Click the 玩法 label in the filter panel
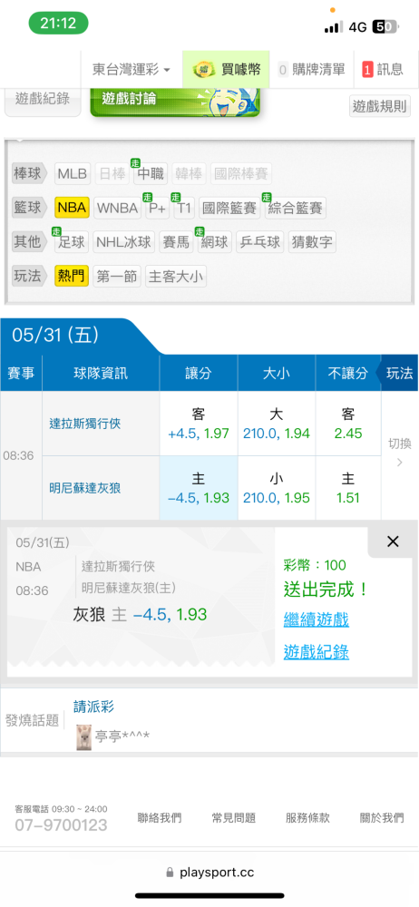The height and width of the screenshot is (907, 419). (x=30, y=276)
